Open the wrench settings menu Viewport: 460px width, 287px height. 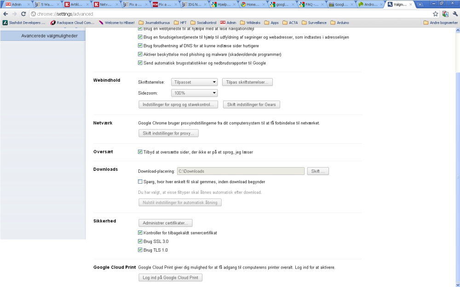pyautogui.click(x=455, y=14)
